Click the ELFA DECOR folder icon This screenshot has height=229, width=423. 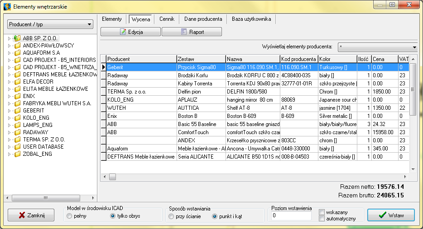[17, 82]
